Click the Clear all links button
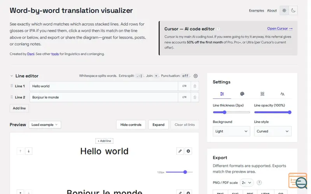Image resolution: width=311 pixels, height=194 pixels. click(x=185, y=125)
